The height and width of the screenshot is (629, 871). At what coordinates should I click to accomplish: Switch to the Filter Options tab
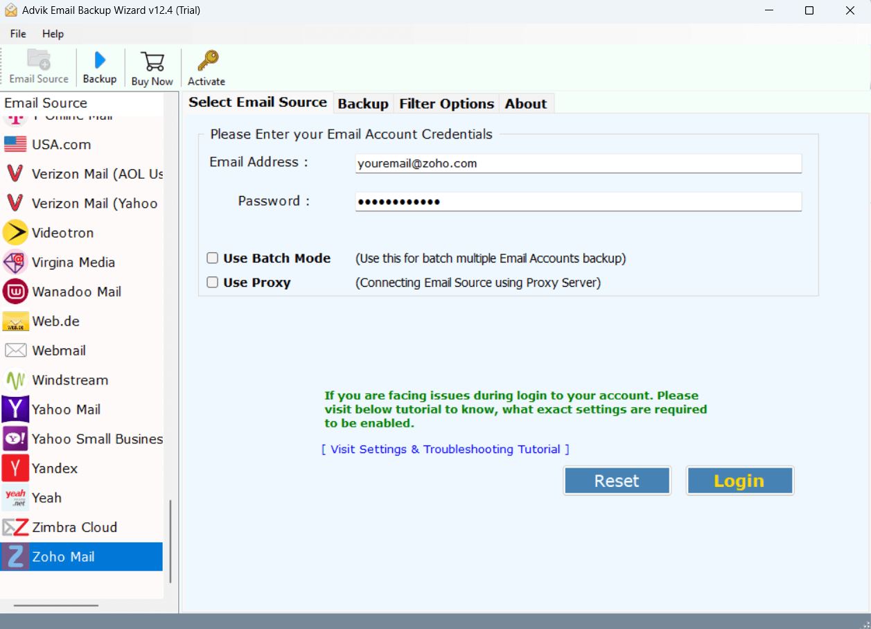click(x=446, y=104)
